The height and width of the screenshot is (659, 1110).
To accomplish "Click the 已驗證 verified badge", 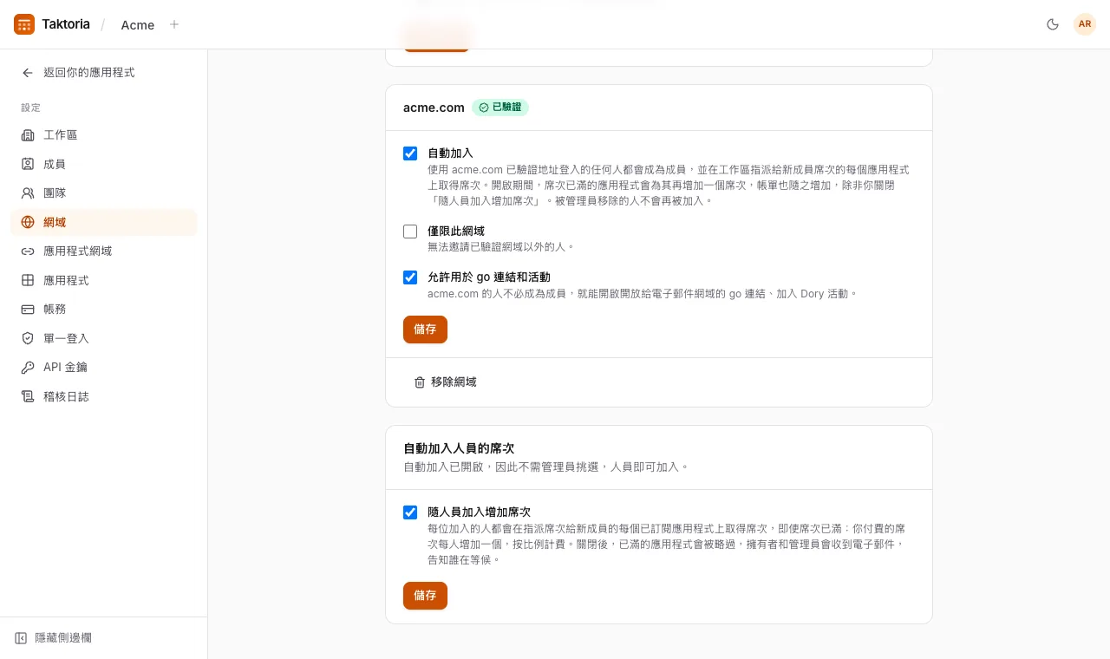I will (500, 108).
